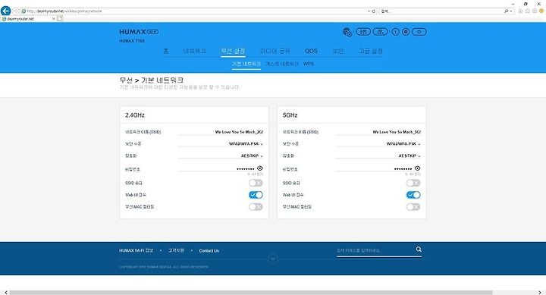The image size is (546, 295).
Task: Click the horizontal scrollbar left arrow
Action: [x=6, y=293]
